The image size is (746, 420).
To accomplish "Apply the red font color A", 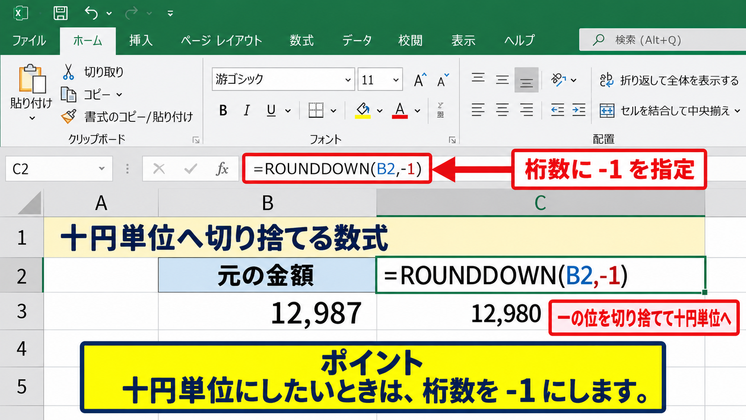I will (x=400, y=110).
